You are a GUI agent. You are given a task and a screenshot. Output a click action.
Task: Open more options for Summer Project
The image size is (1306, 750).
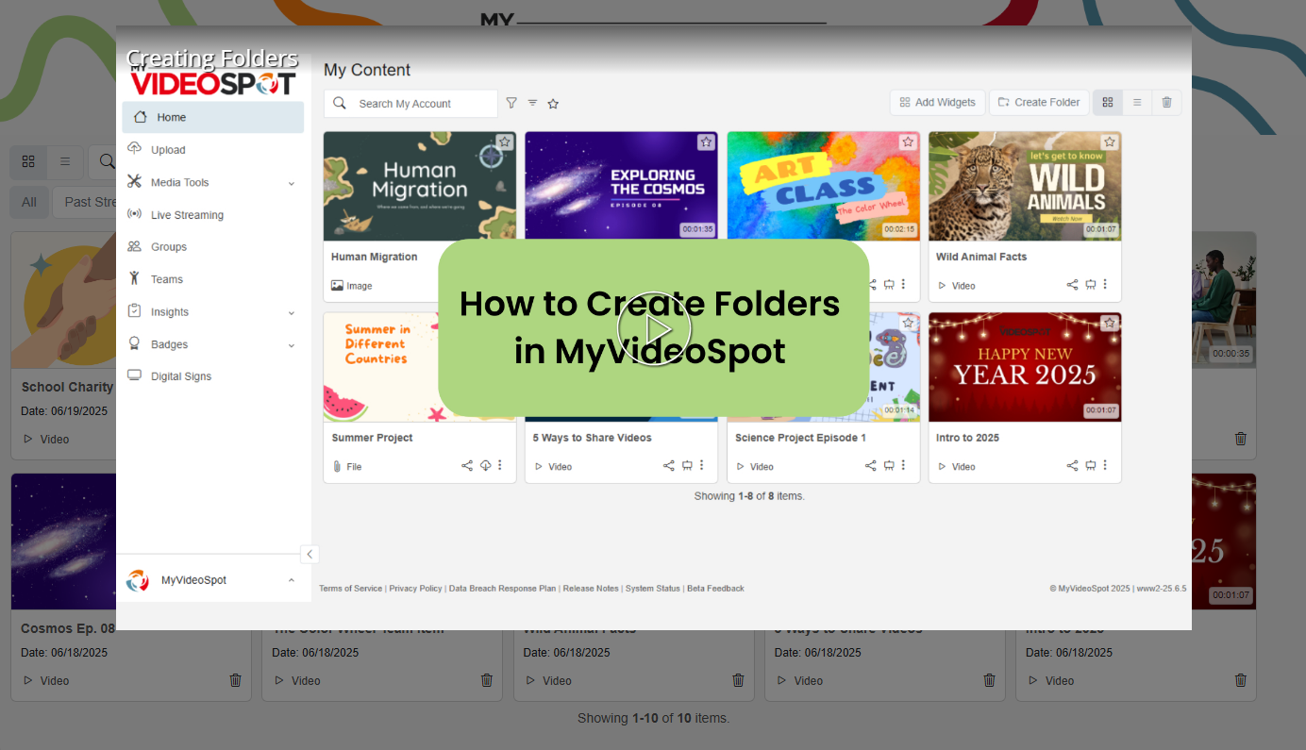pyautogui.click(x=500, y=466)
